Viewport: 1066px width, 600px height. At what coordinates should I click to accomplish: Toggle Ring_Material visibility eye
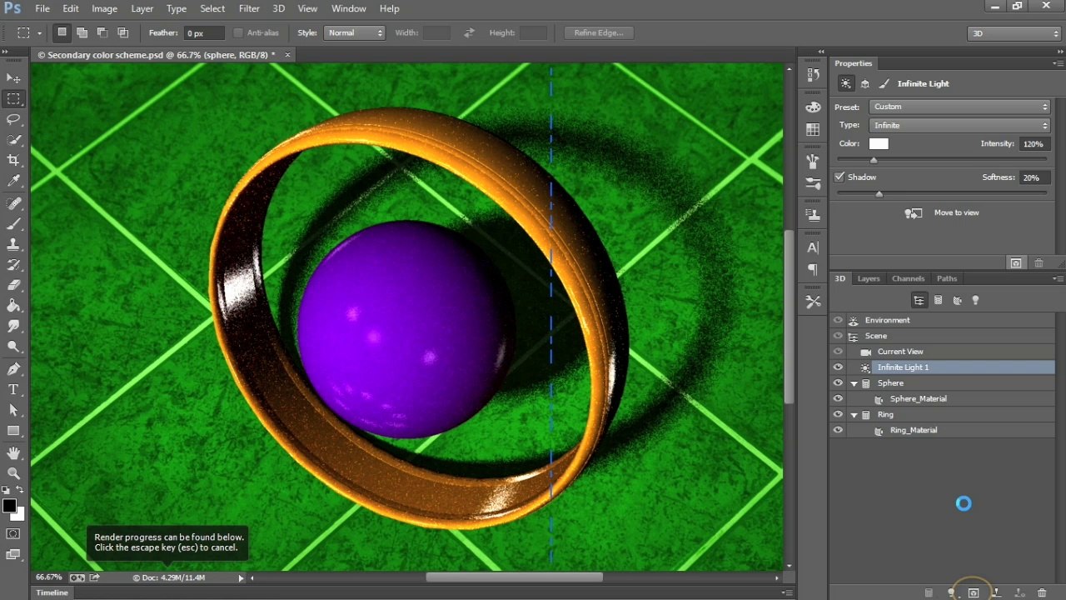[838, 431]
